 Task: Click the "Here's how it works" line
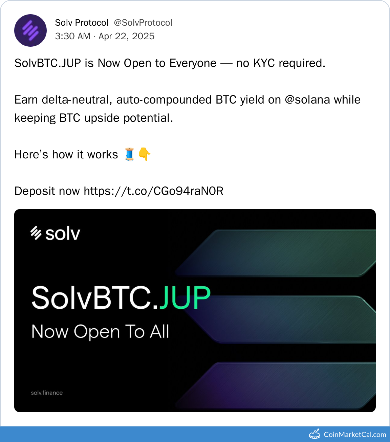pos(66,155)
